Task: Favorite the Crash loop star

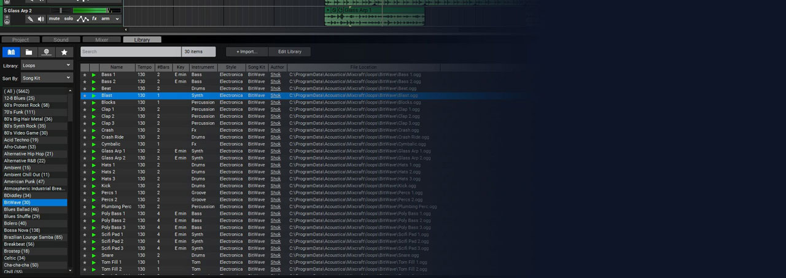Action: (x=85, y=130)
